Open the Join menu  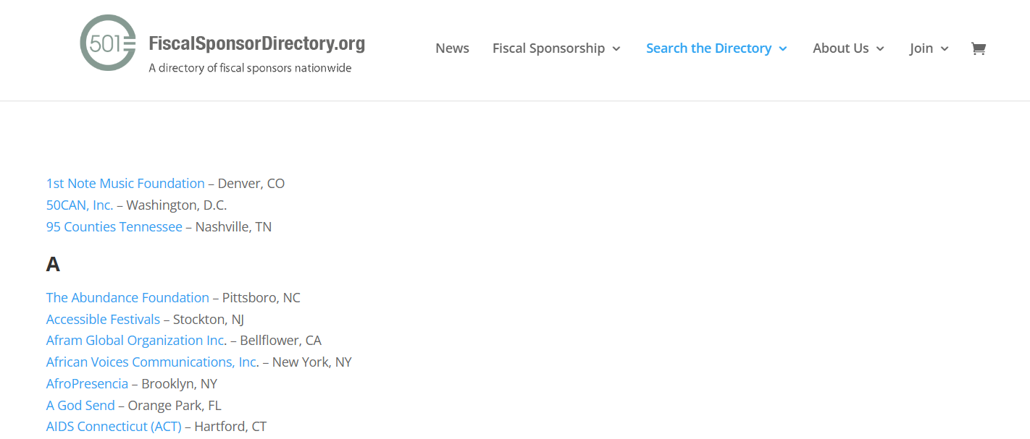click(922, 48)
